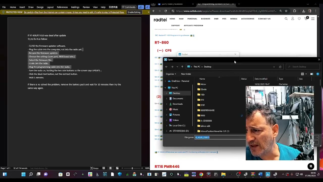Open the Word File menu
Viewport: 323px width, 182px height.
click(x=4, y=7)
